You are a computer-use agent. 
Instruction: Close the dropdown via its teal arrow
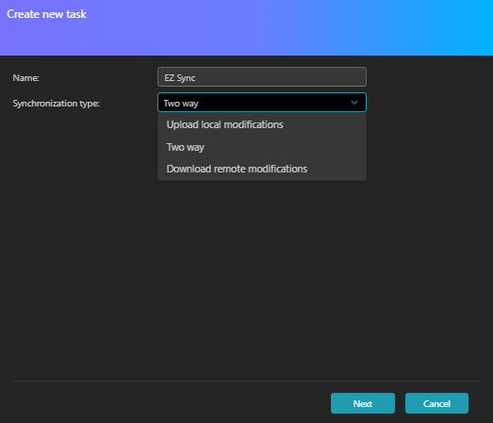[x=354, y=103]
